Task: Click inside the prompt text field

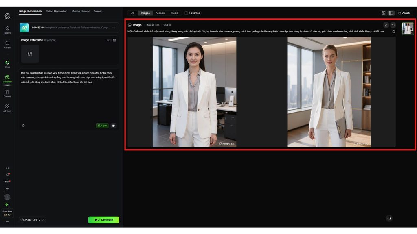Action: [x=69, y=95]
